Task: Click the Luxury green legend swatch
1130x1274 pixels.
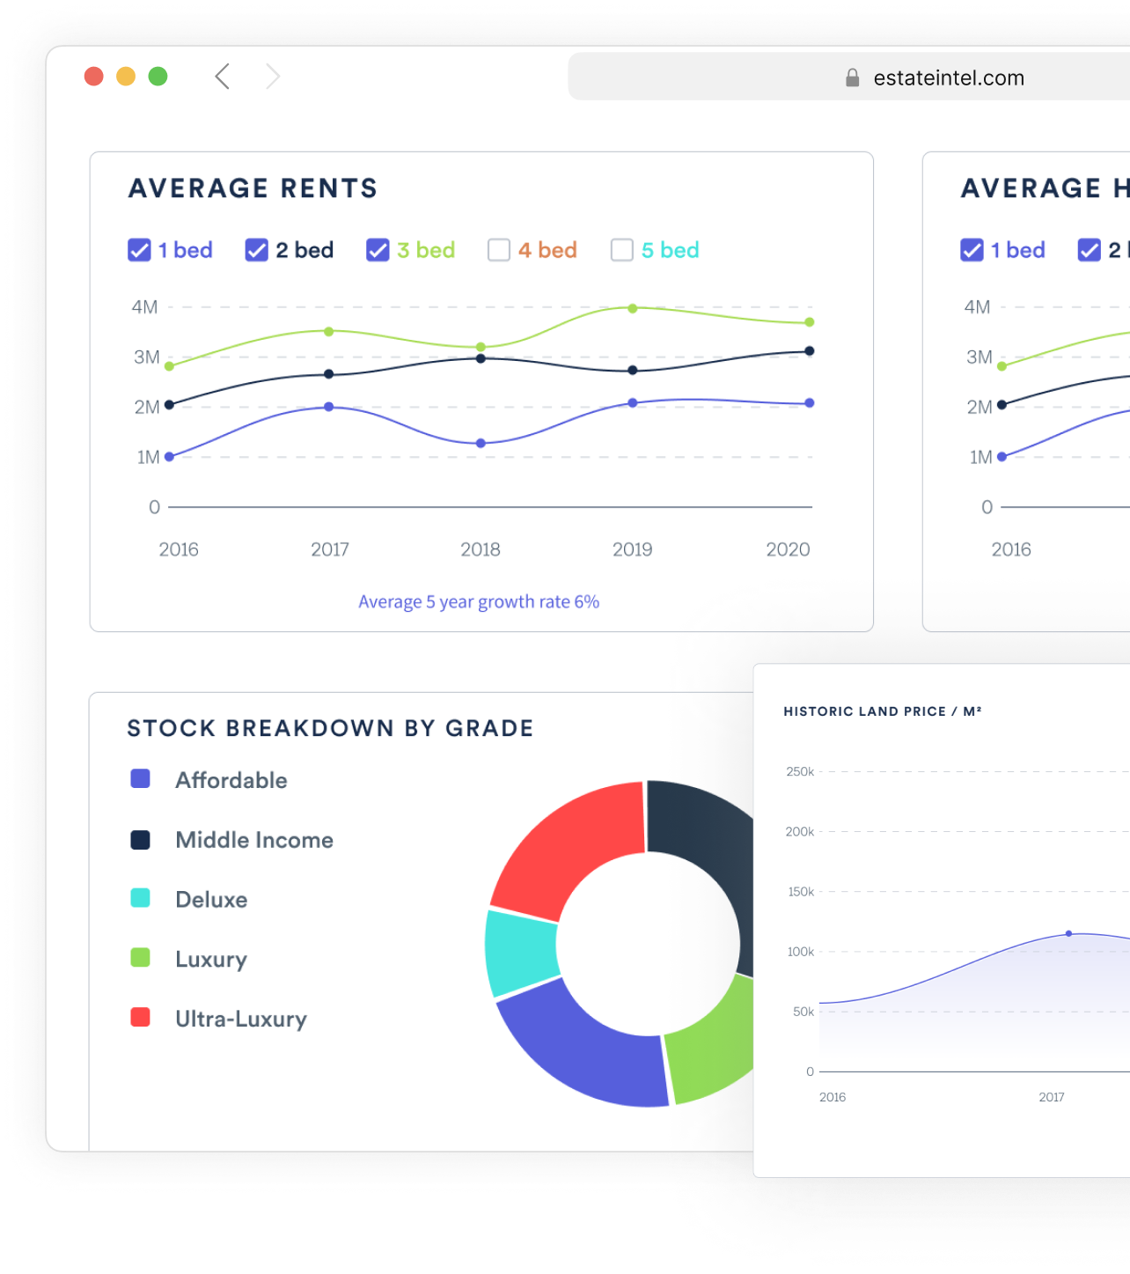Action: pyautogui.click(x=140, y=958)
